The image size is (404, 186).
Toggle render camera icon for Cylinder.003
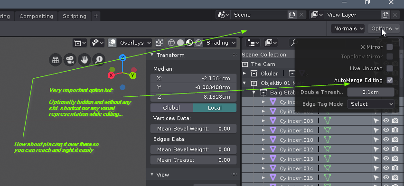point(395,121)
